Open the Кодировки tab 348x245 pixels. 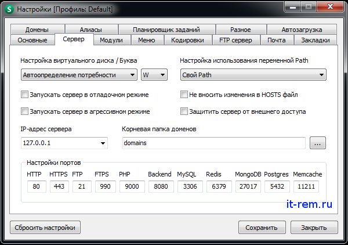pyautogui.click(x=187, y=40)
